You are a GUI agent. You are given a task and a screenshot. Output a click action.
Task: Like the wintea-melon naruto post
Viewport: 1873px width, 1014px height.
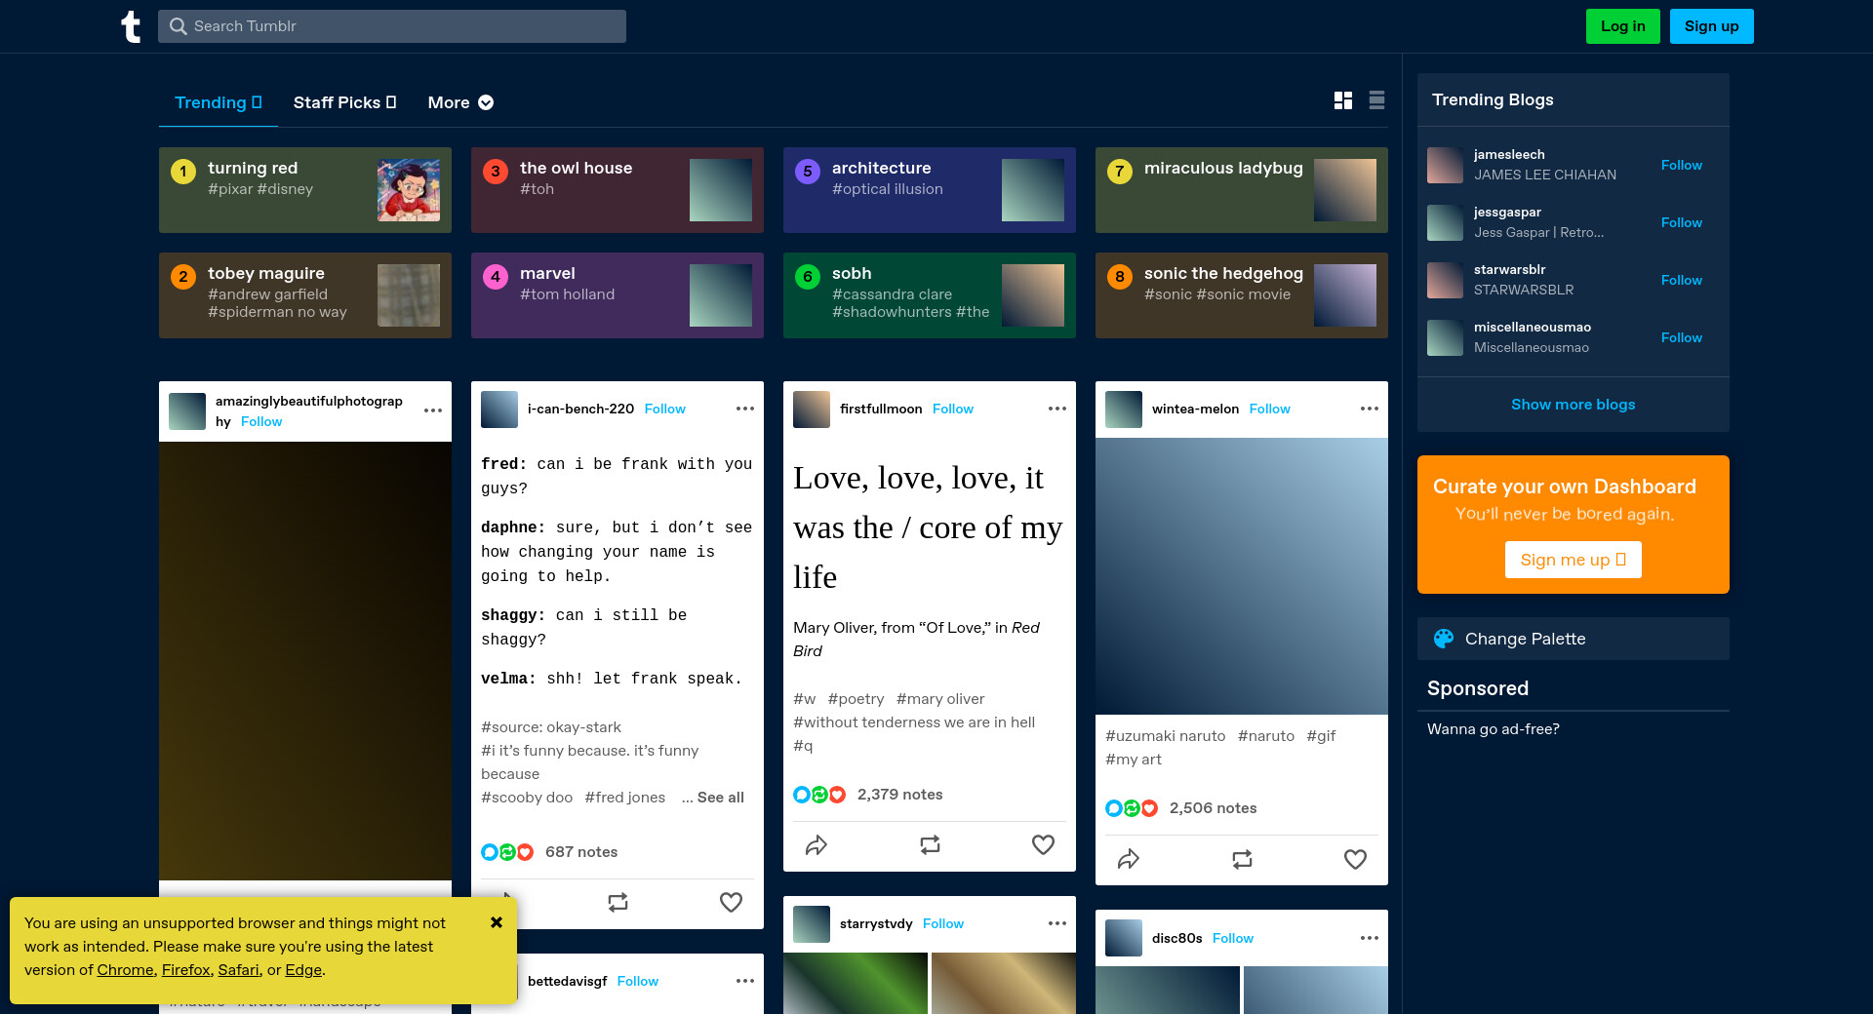click(x=1355, y=859)
